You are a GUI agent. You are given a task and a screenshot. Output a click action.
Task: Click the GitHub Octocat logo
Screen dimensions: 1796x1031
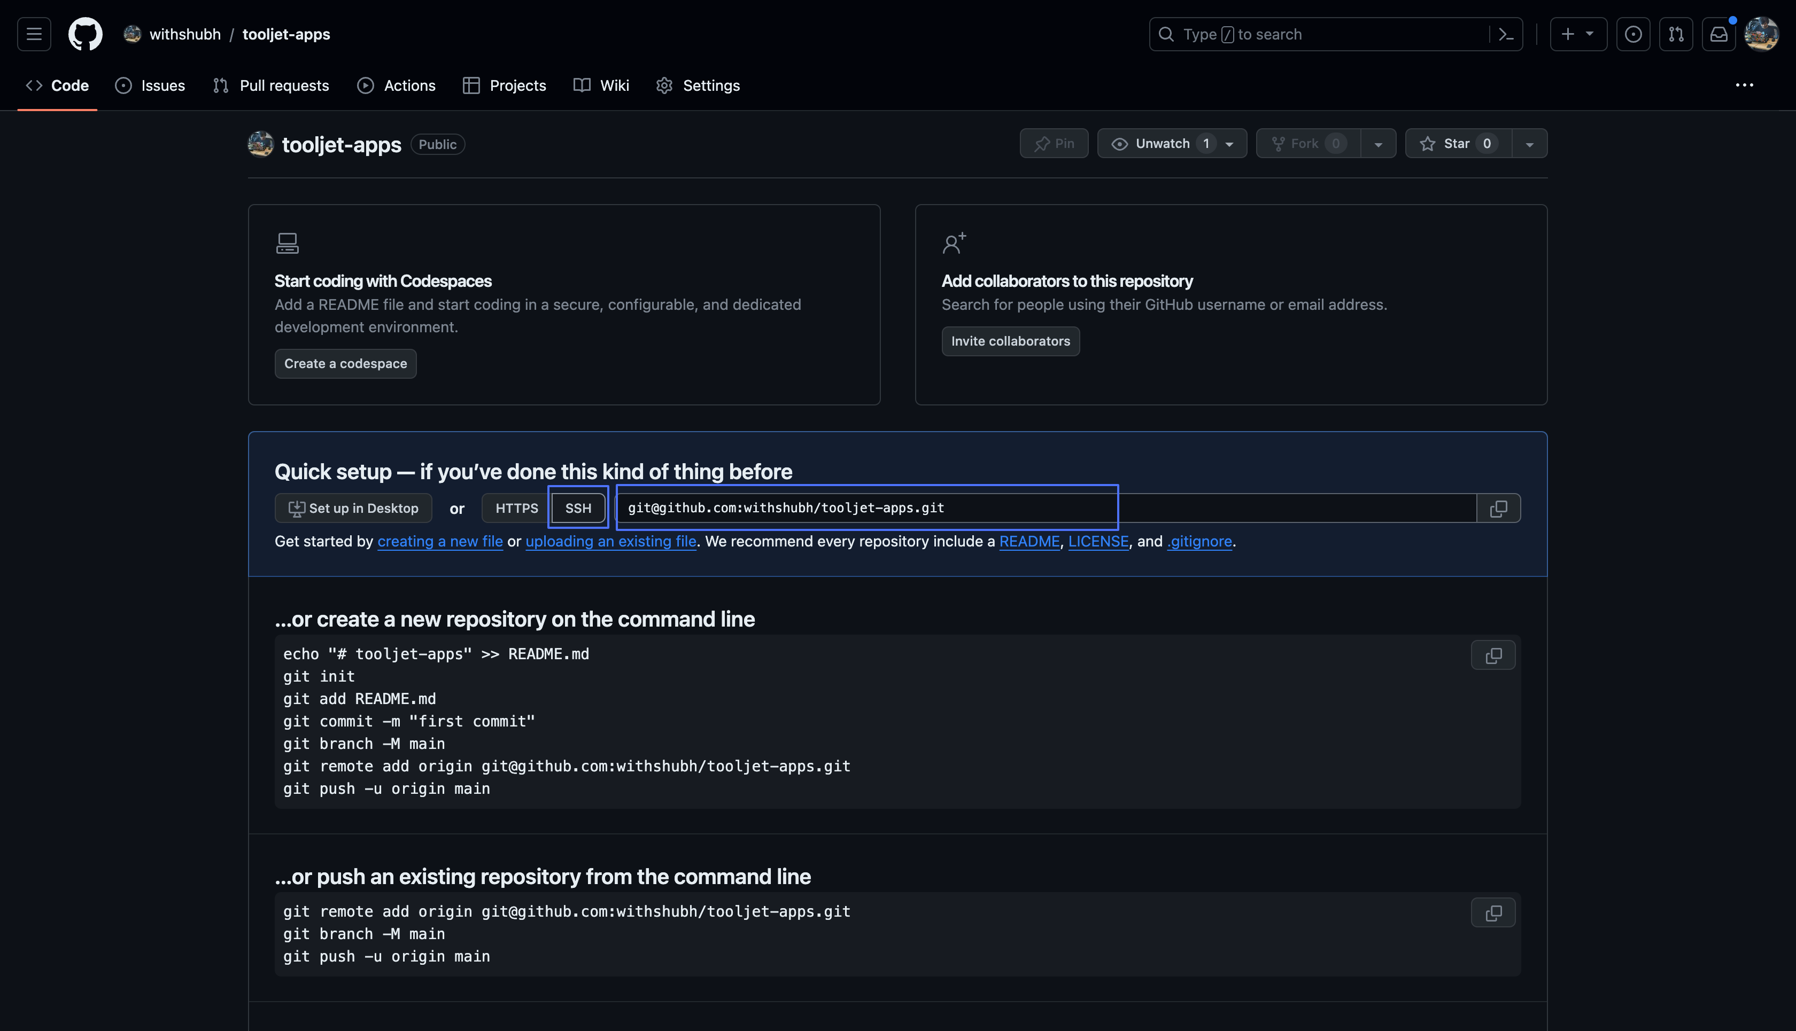click(x=85, y=34)
